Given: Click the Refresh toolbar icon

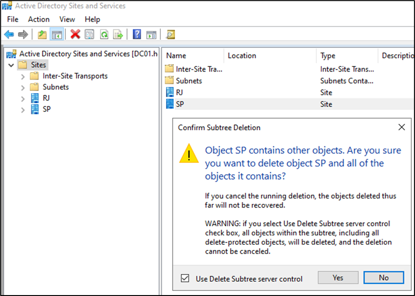Looking at the screenshot, I should (104, 34).
